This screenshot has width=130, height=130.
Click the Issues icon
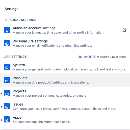point(7,106)
